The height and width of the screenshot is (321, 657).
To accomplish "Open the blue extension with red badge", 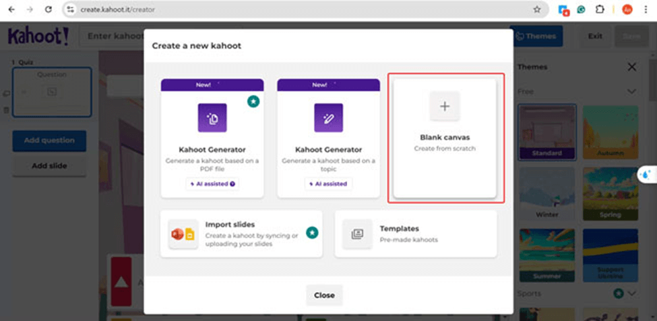I will click(x=563, y=10).
